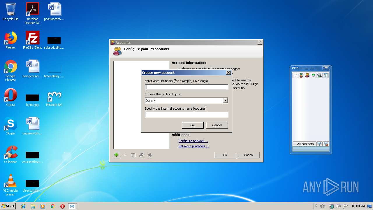
Task: Select Opera desktop icon
Action: tap(10, 97)
